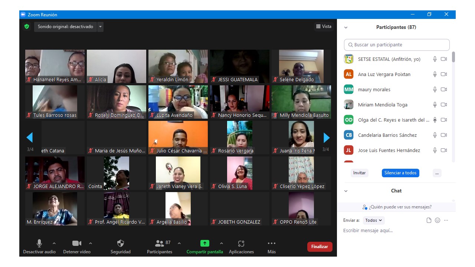
Task: Mute everyone with Silenciar a todos
Action: click(400, 173)
